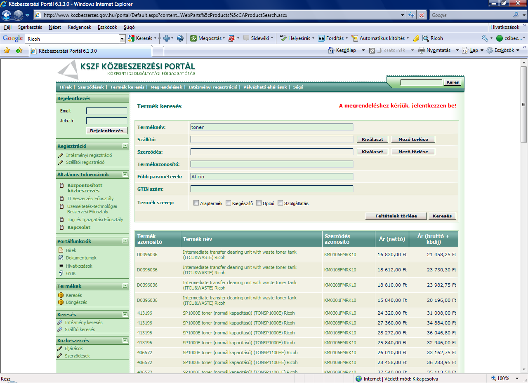
Task: Click Kiválaszt button for Szállító
Action: coord(372,139)
